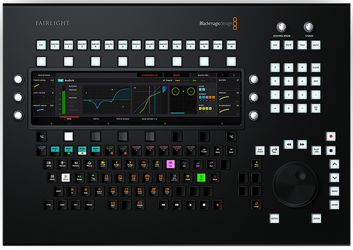
Task: Tap the CLEAR key on the keypad
Action: pos(316,67)
